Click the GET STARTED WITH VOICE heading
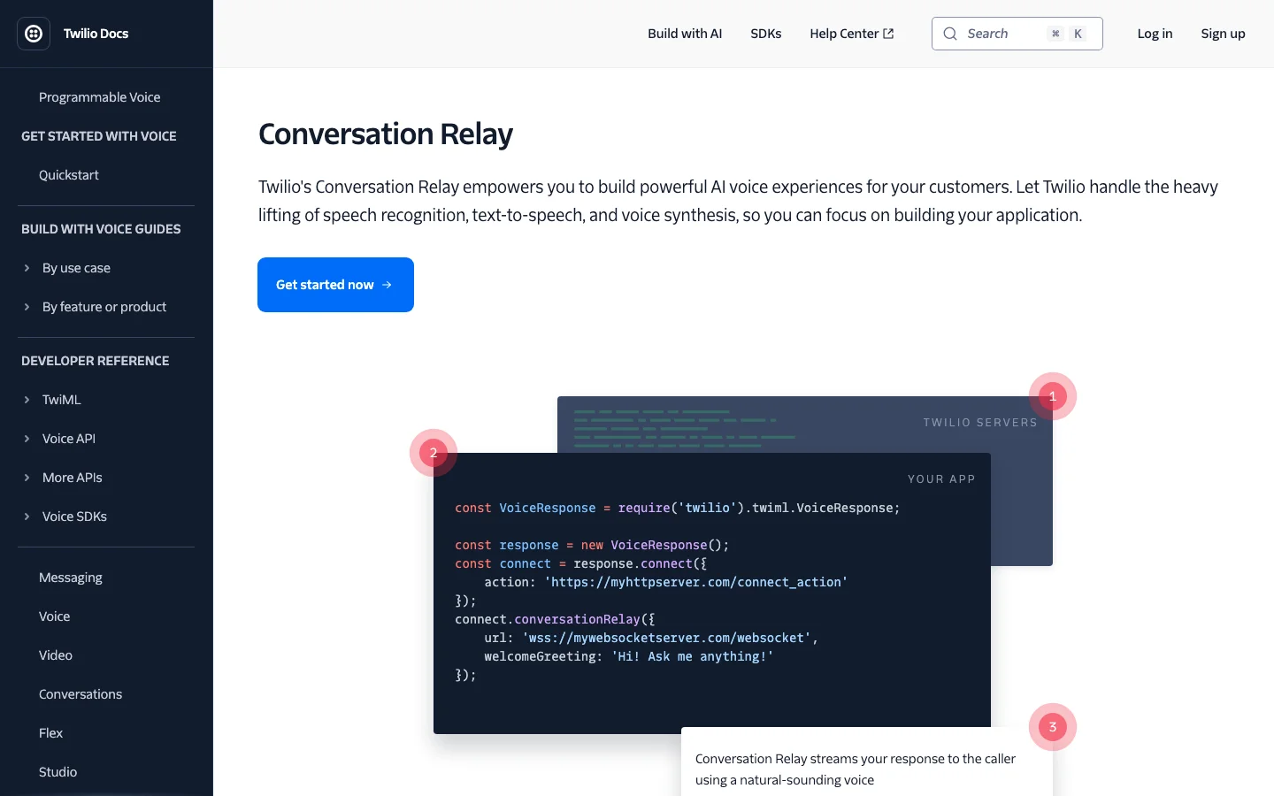 99,136
